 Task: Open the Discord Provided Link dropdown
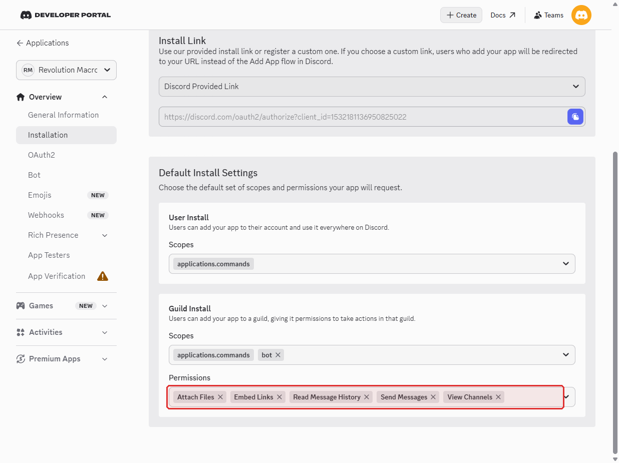[372, 87]
